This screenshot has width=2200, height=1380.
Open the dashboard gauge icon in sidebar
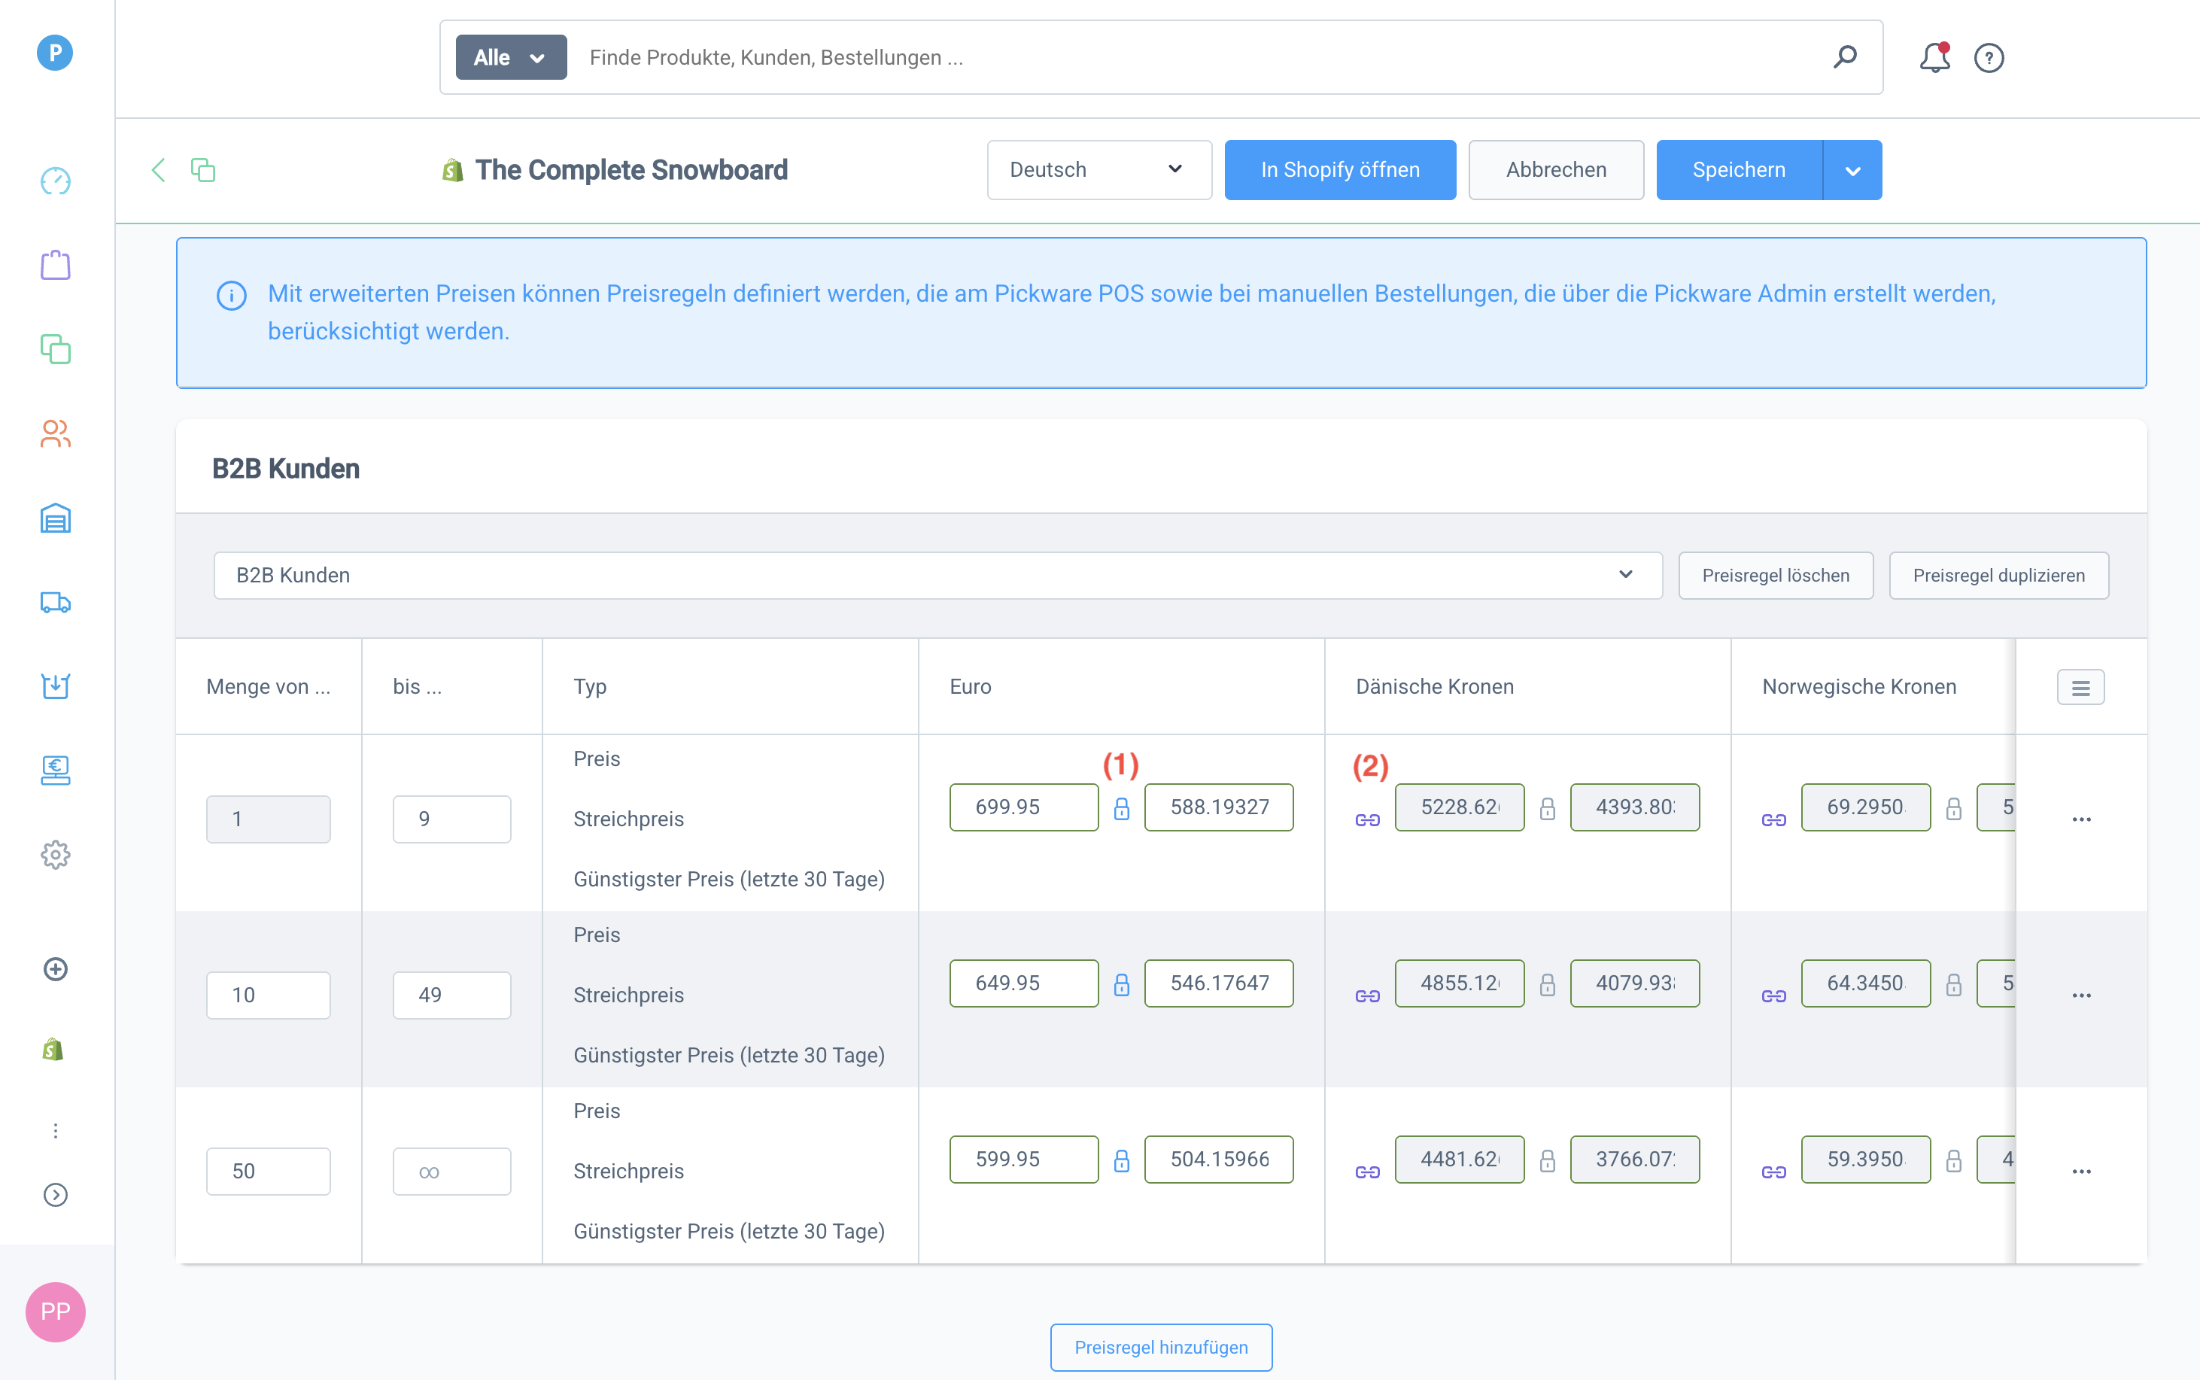click(55, 181)
